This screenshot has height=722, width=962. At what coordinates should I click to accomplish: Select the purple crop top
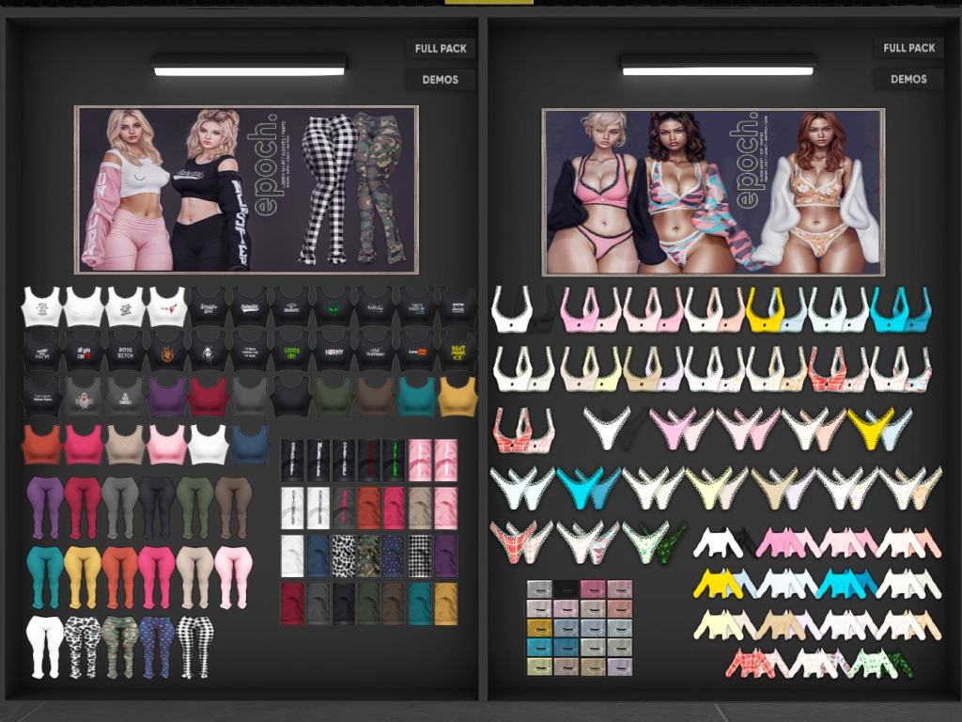click(x=166, y=396)
